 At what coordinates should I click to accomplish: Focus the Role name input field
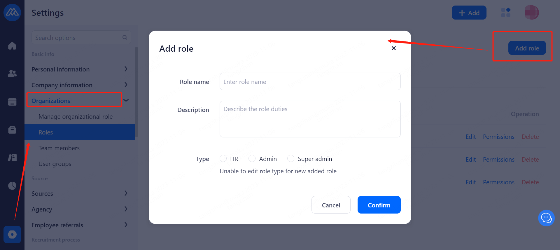[310, 82]
